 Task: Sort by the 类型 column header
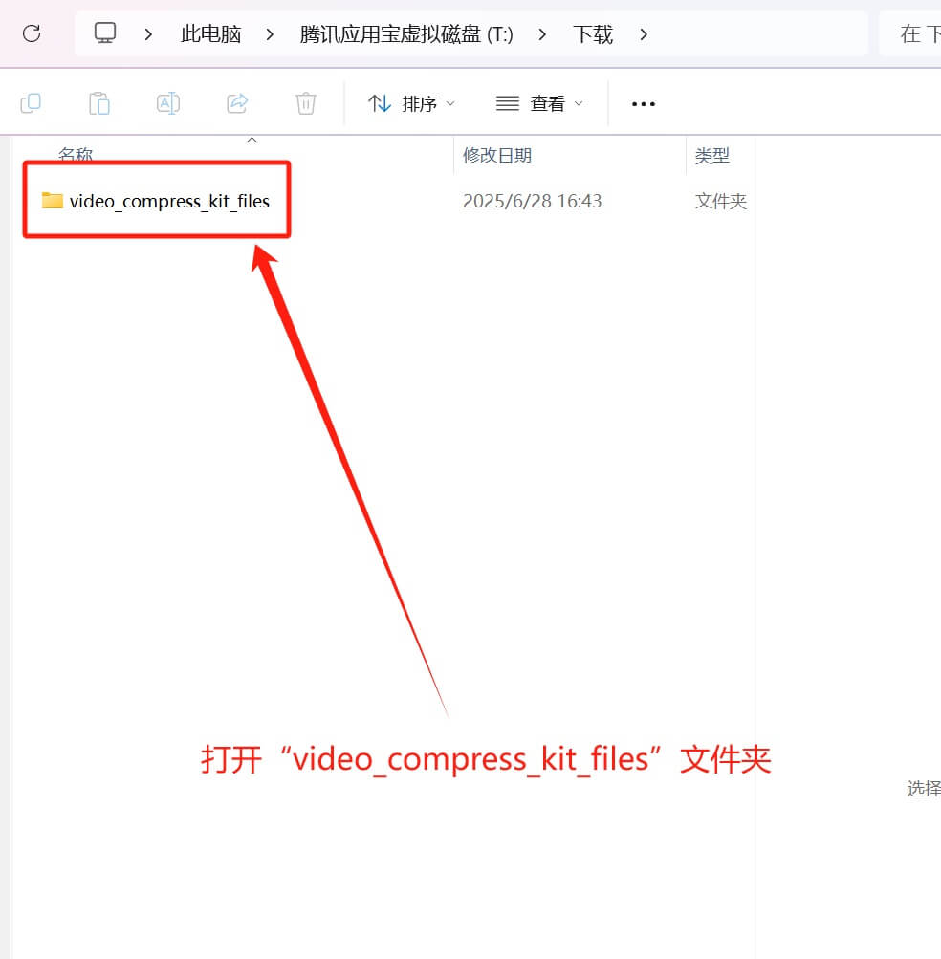click(x=711, y=155)
